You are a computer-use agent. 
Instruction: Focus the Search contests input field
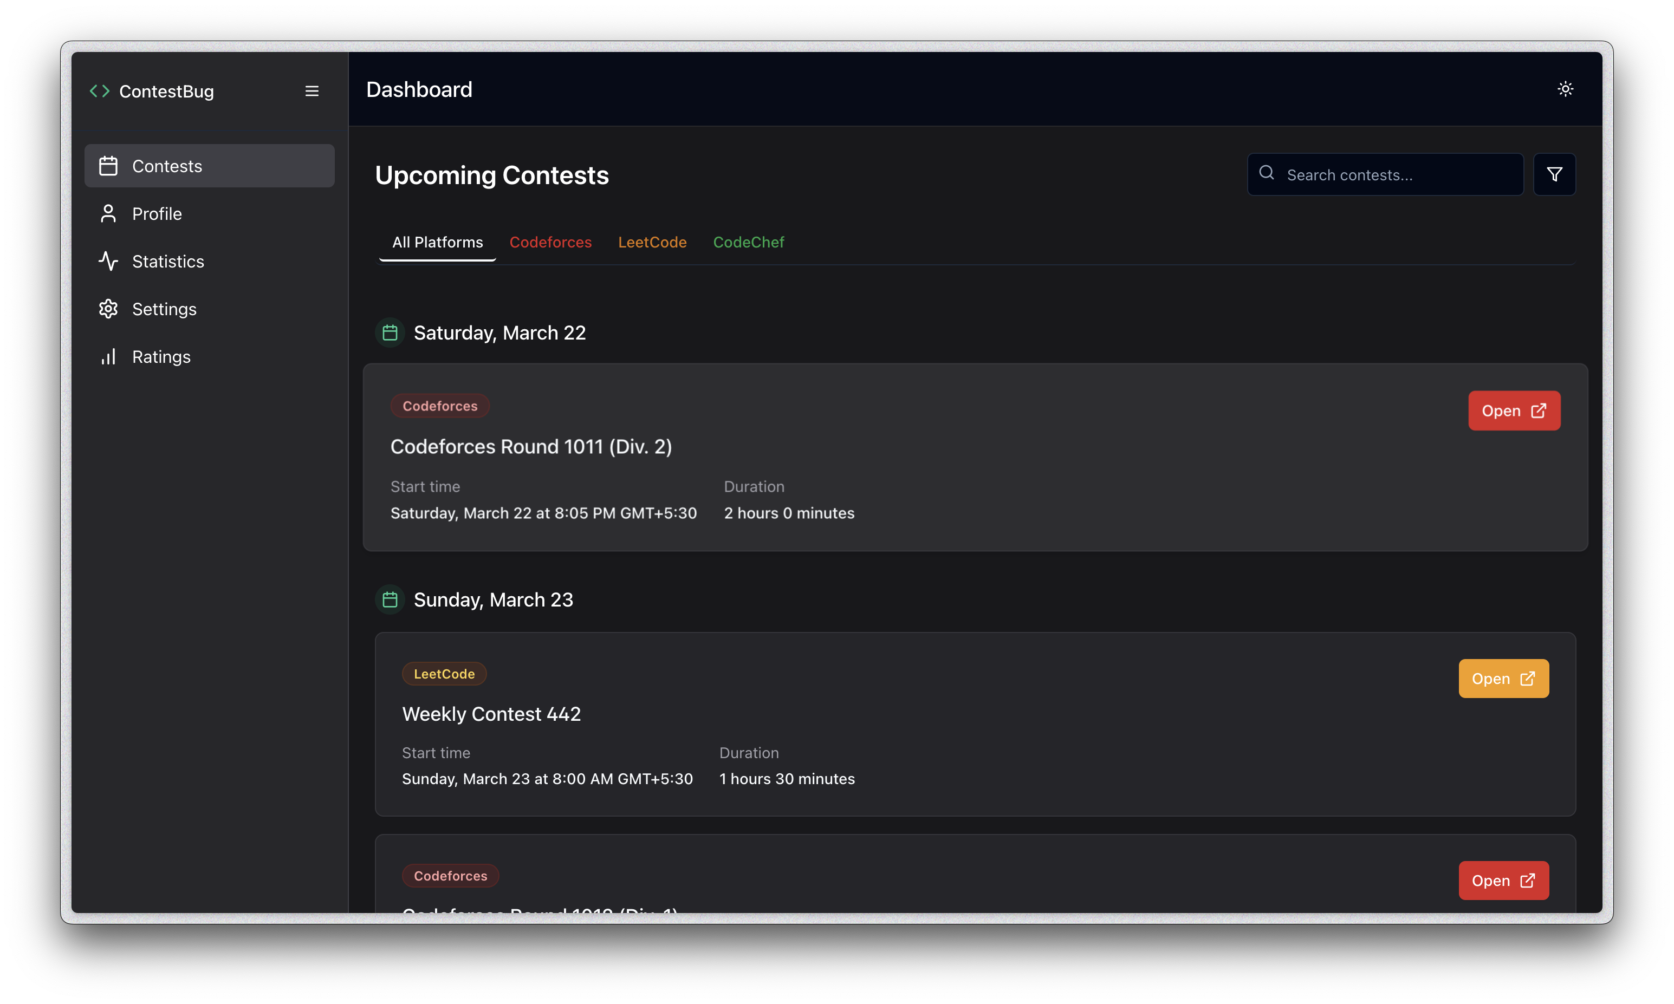pos(1385,174)
